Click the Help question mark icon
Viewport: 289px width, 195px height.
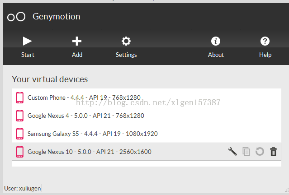click(x=265, y=42)
